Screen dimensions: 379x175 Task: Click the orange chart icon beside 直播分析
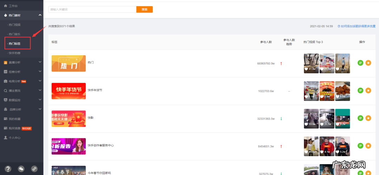tap(5, 63)
